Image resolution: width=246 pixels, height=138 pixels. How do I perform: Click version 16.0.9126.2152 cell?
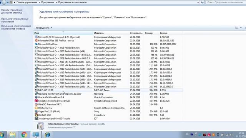point(167,41)
